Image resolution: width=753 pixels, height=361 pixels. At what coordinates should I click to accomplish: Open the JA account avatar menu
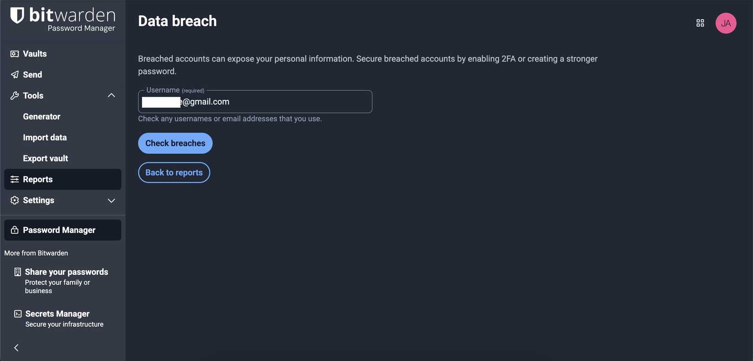[726, 22]
